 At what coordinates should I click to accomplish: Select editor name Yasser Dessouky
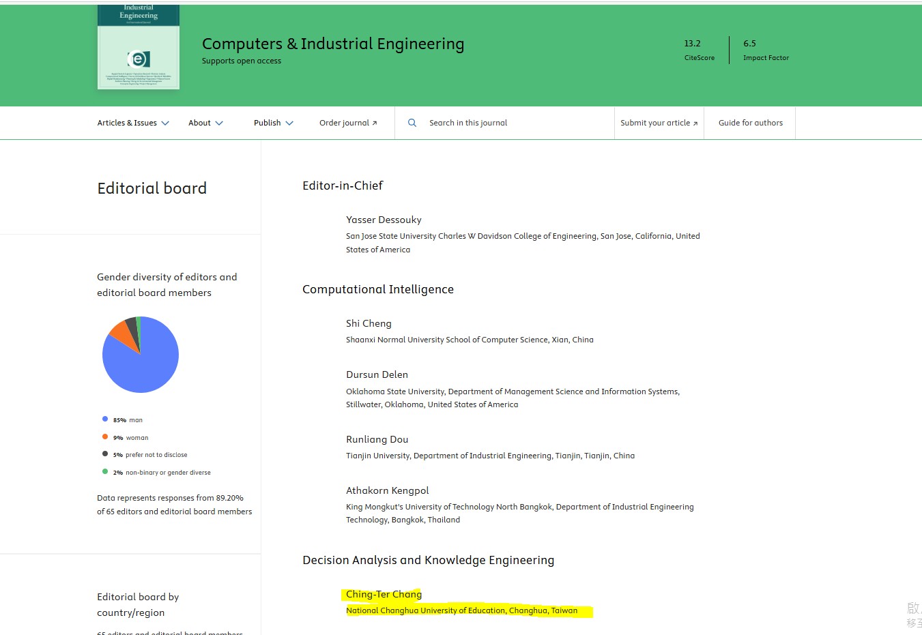pyautogui.click(x=384, y=220)
